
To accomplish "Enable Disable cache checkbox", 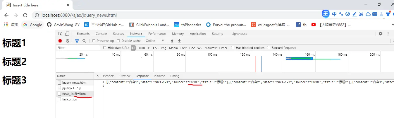I will coord(118,41).
